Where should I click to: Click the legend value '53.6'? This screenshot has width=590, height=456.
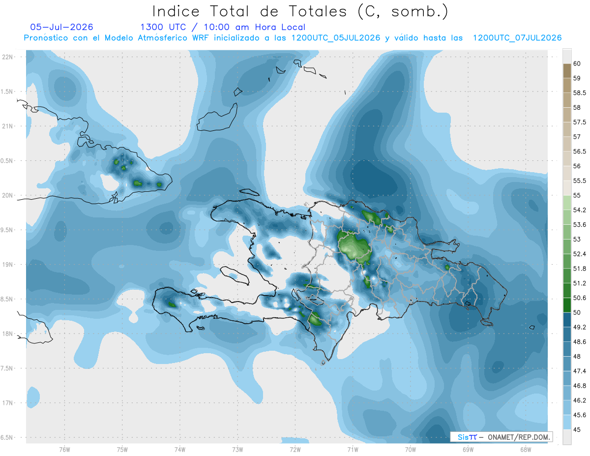click(x=580, y=225)
